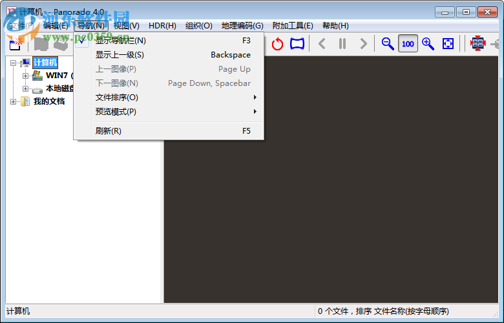This screenshot has width=504, height=323.
Task: Expand the WIN7 drive node
Action: (x=25, y=76)
